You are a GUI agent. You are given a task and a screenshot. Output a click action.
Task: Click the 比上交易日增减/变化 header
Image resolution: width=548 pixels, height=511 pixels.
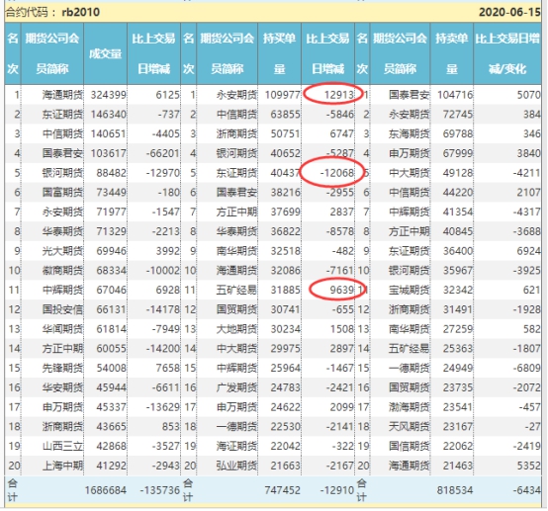click(507, 53)
